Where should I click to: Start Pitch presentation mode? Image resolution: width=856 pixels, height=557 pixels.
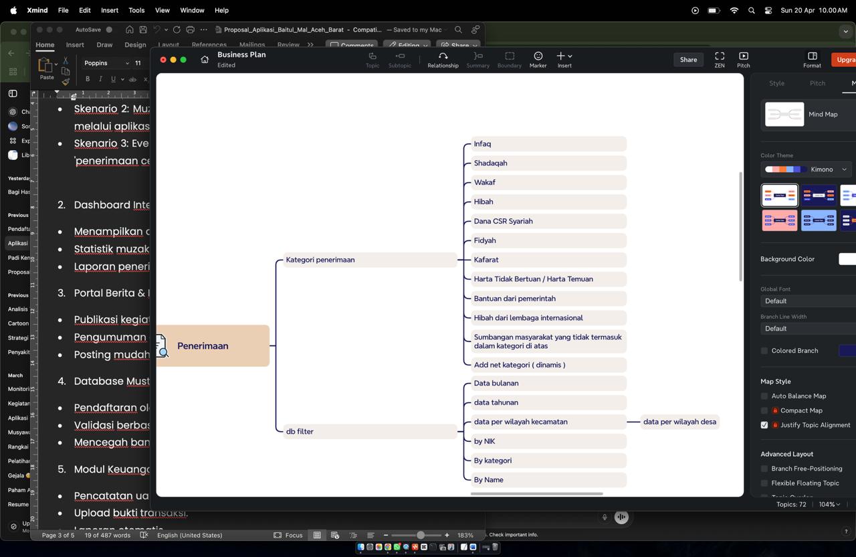click(743, 56)
